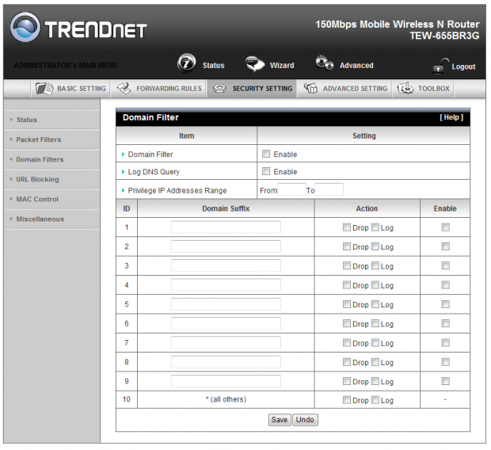Select the Security Setting tab

[252, 89]
